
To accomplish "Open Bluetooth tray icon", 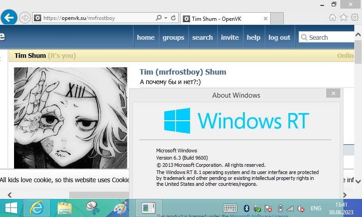I will coord(246,208).
